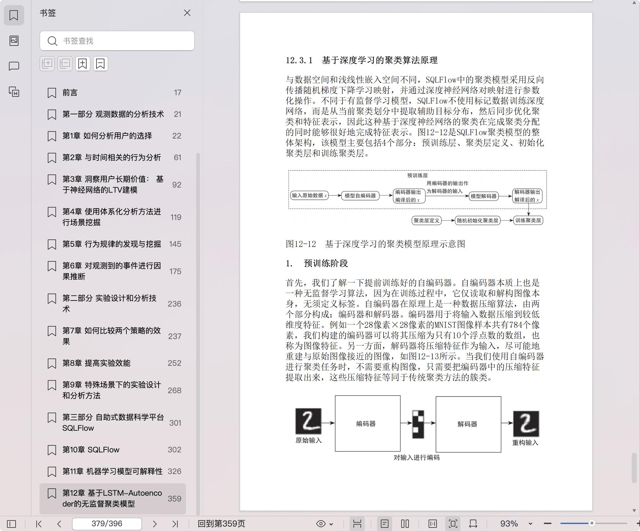Remove bookmark with the minus bookmark icon
The width and height of the screenshot is (640, 531).
click(x=101, y=64)
